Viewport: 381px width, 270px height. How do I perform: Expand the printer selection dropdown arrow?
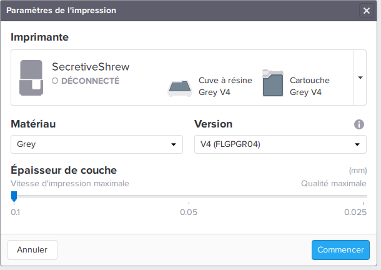pyautogui.click(x=360, y=77)
